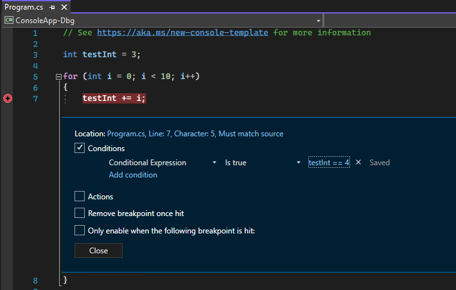Open the Conditional Expression dropdown
This screenshot has height=290, width=456.
[x=162, y=163]
